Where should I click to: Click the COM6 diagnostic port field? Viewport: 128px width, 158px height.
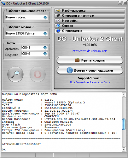(35, 54)
